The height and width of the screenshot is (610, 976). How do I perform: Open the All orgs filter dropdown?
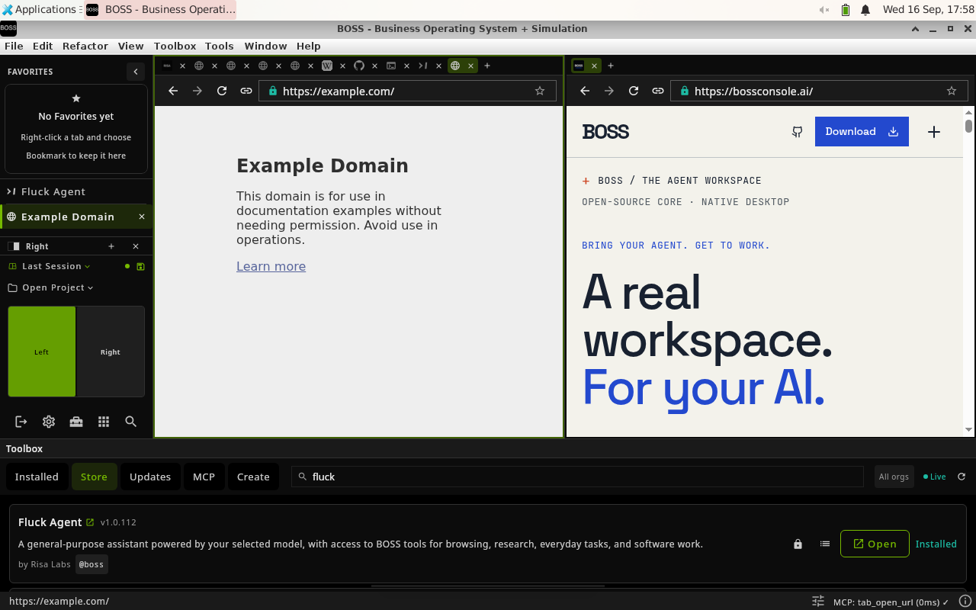[x=894, y=477]
